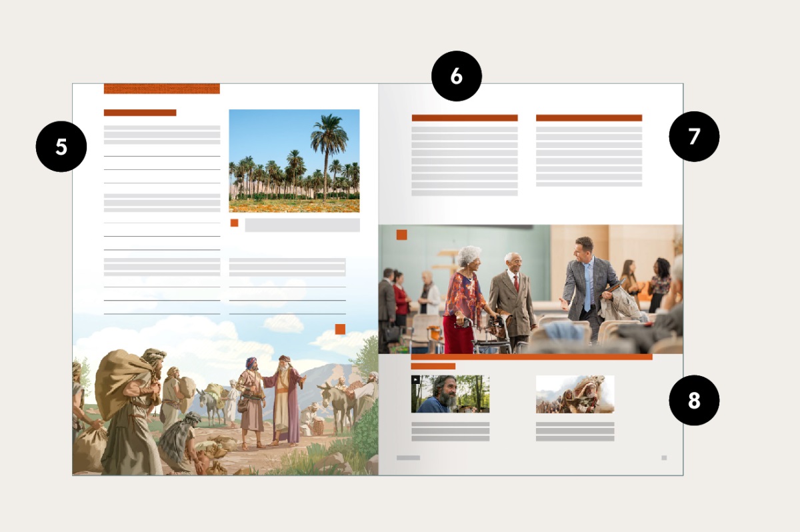The image size is (800, 532).
Task: Open the bearded man video thumbnail
Action: [450, 394]
